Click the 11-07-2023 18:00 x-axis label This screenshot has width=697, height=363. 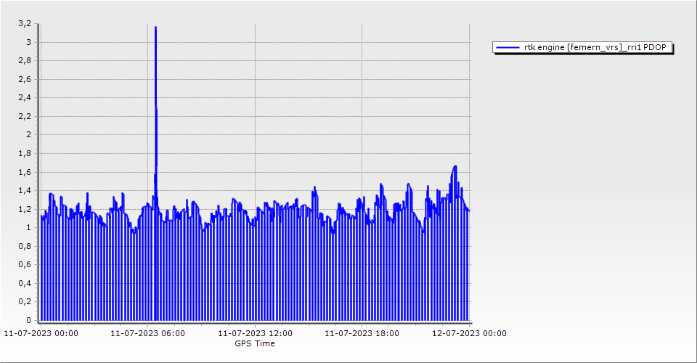(x=362, y=334)
